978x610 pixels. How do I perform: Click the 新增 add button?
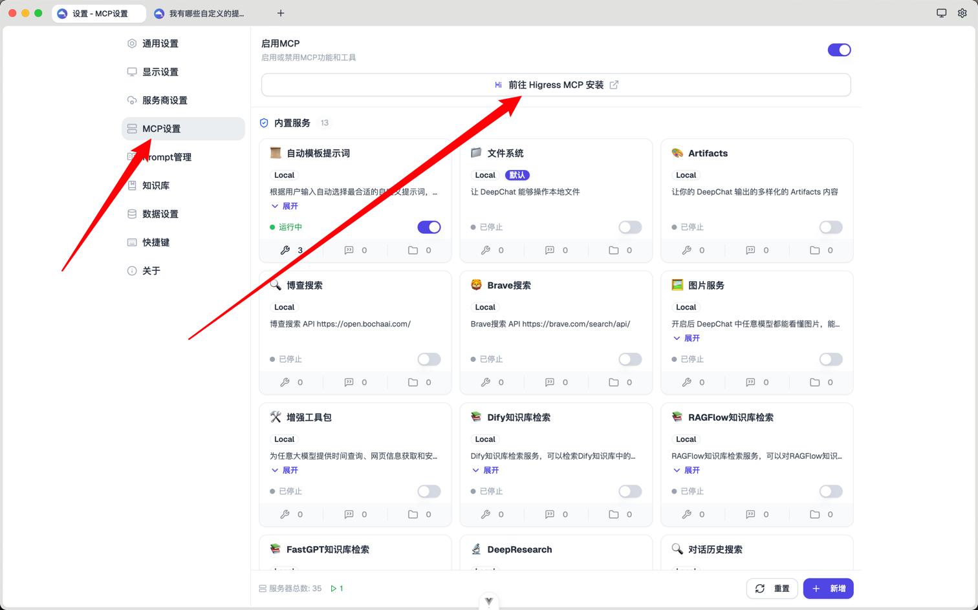coord(829,589)
